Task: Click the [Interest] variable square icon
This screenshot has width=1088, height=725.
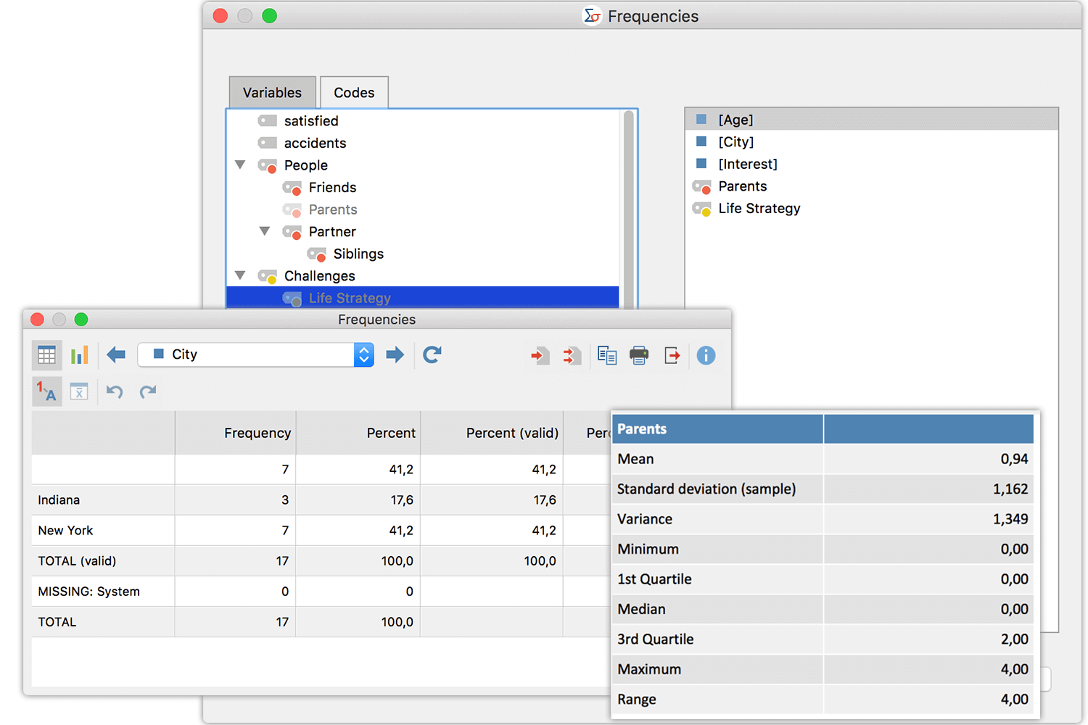Action: tap(701, 164)
